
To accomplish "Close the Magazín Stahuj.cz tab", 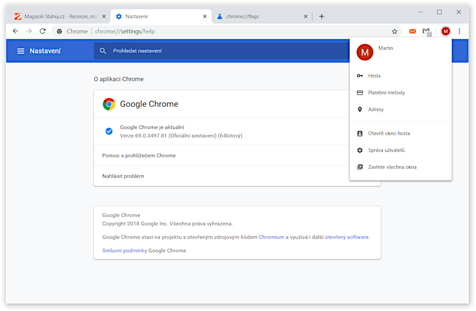I will click(x=104, y=17).
